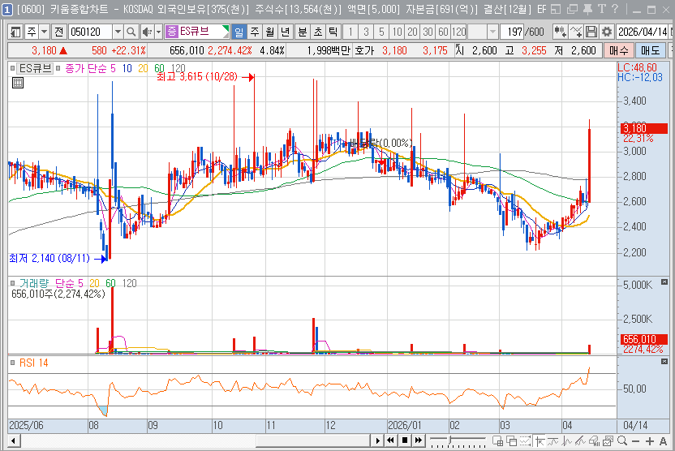Click the ES큐브 chart label box
675x451 pixels.
(x=36, y=68)
